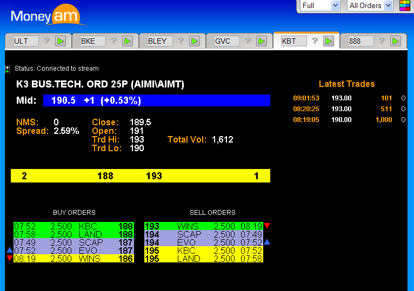The width and height of the screenshot is (414, 291).
Task: Select the blue Mid price bar 190.5
Action: [157, 100]
